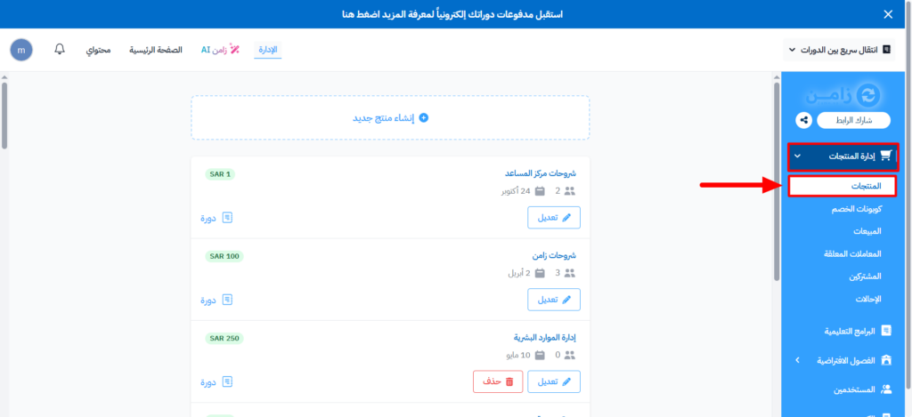
Task: Click the sidebar vertical scrollbar
Action: pos(776,178)
